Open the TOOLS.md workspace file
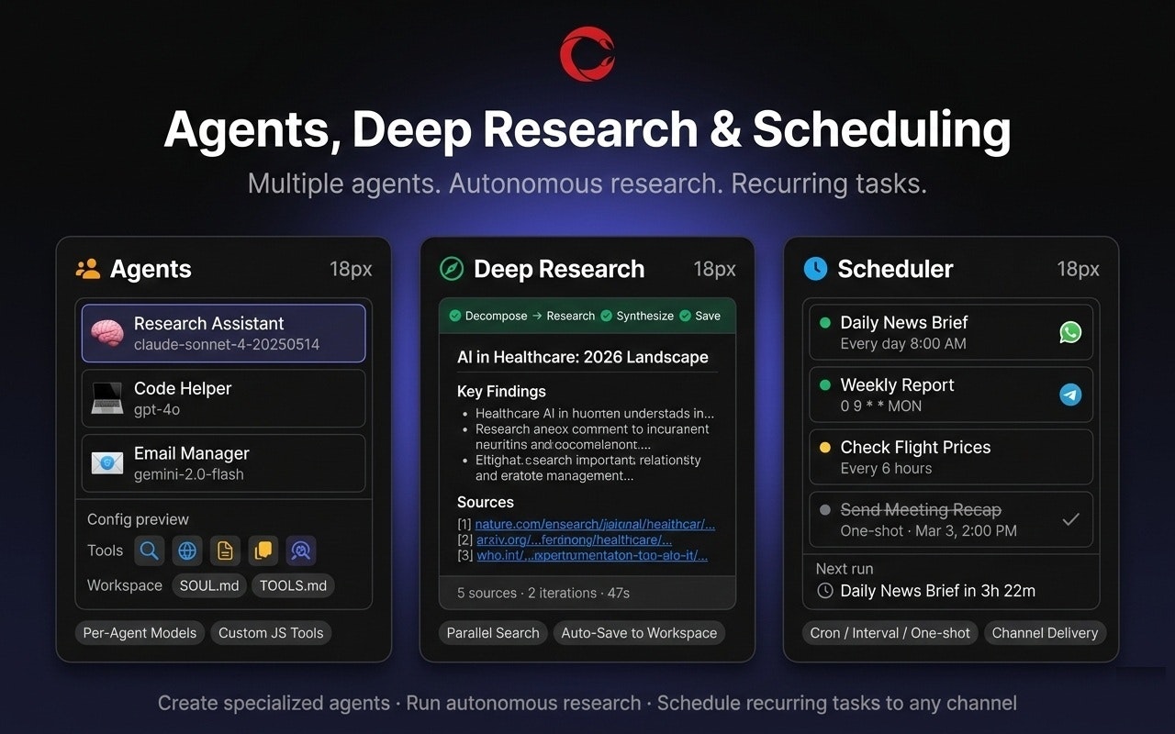 point(294,585)
